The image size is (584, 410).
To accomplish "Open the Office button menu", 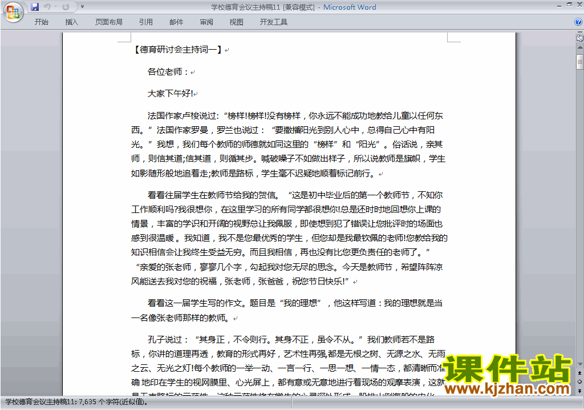I will [x=13, y=13].
